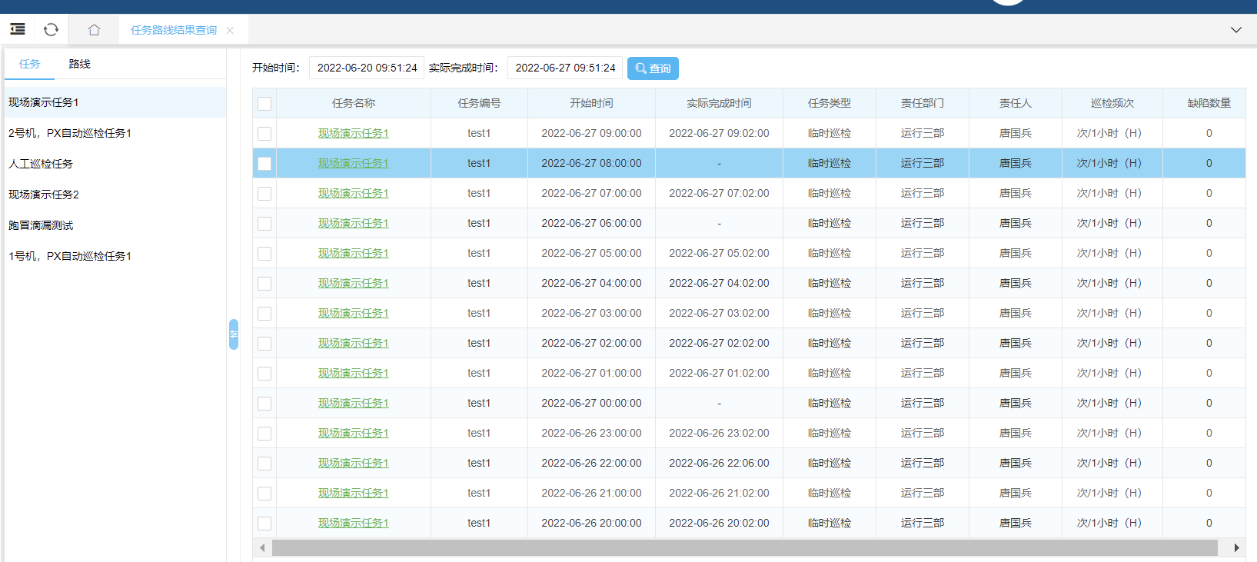Screen dimensions: 1257x562
Task: Open 现场演示任务1 link for 03:00:00 row
Action: (354, 313)
